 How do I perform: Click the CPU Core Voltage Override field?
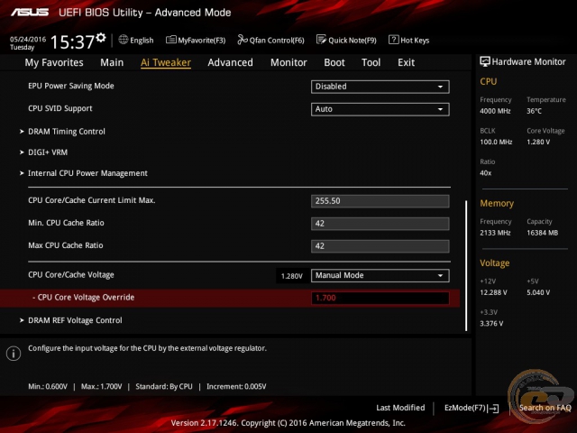pyautogui.click(x=380, y=298)
